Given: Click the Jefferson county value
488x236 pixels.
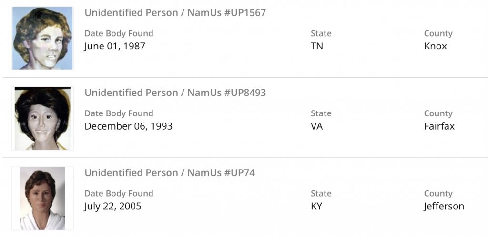Looking at the screenshot, I should (444, 207).
